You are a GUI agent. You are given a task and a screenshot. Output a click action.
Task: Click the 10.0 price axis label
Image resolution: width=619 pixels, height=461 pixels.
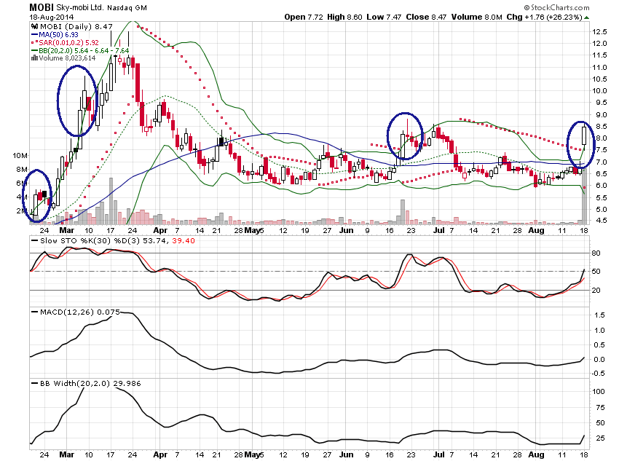pos(599,91)
